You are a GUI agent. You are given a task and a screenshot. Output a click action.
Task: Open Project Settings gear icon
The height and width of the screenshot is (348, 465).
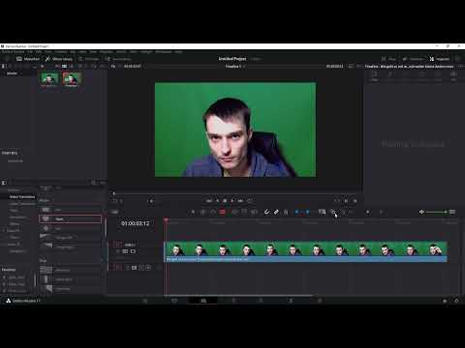pyautogui.click(x=456, y=301)
